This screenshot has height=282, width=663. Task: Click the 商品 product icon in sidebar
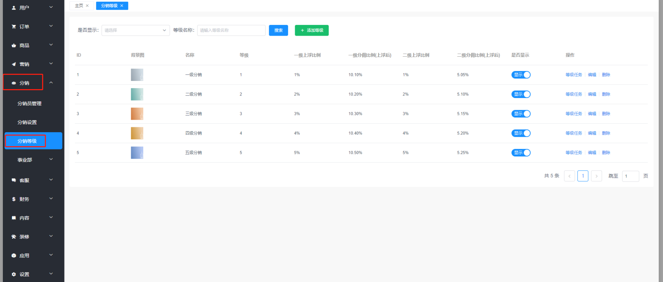point(14,45)
